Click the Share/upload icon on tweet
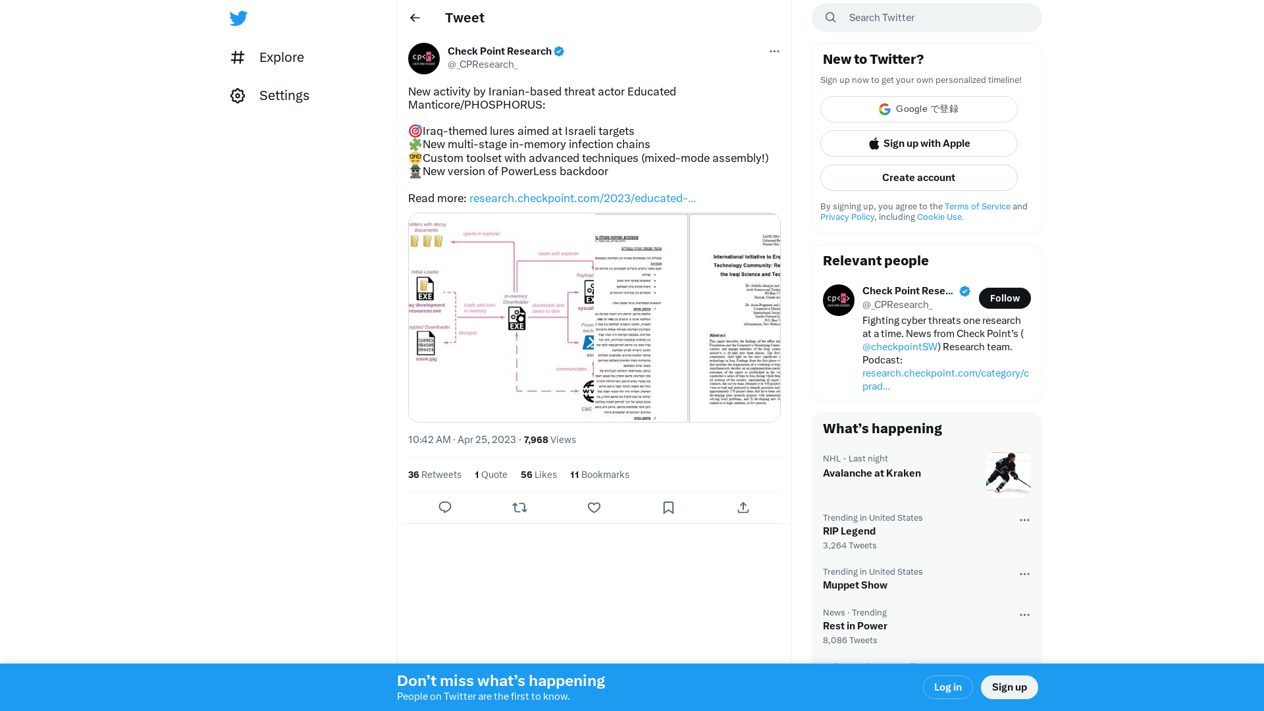 point(743,508)
